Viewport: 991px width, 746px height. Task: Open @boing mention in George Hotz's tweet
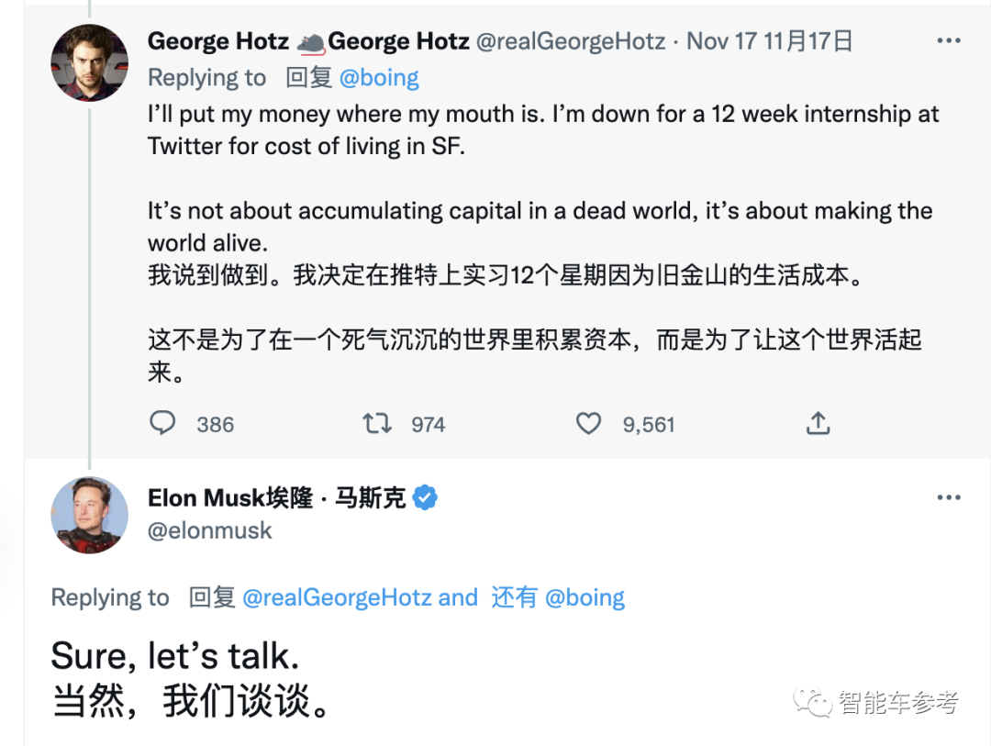[379, 78]
